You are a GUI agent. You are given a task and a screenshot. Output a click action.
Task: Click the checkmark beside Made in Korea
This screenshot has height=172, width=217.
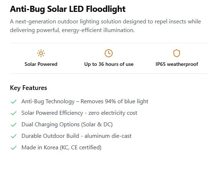(14, 148)
